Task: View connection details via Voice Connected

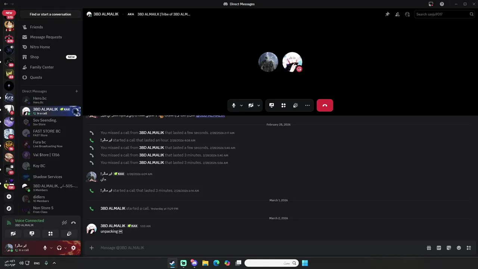Action: tap(30, 220)
